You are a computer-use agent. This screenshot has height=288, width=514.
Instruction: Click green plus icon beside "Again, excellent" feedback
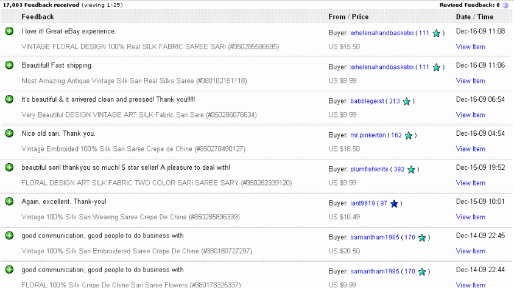[x=9, y=202]
